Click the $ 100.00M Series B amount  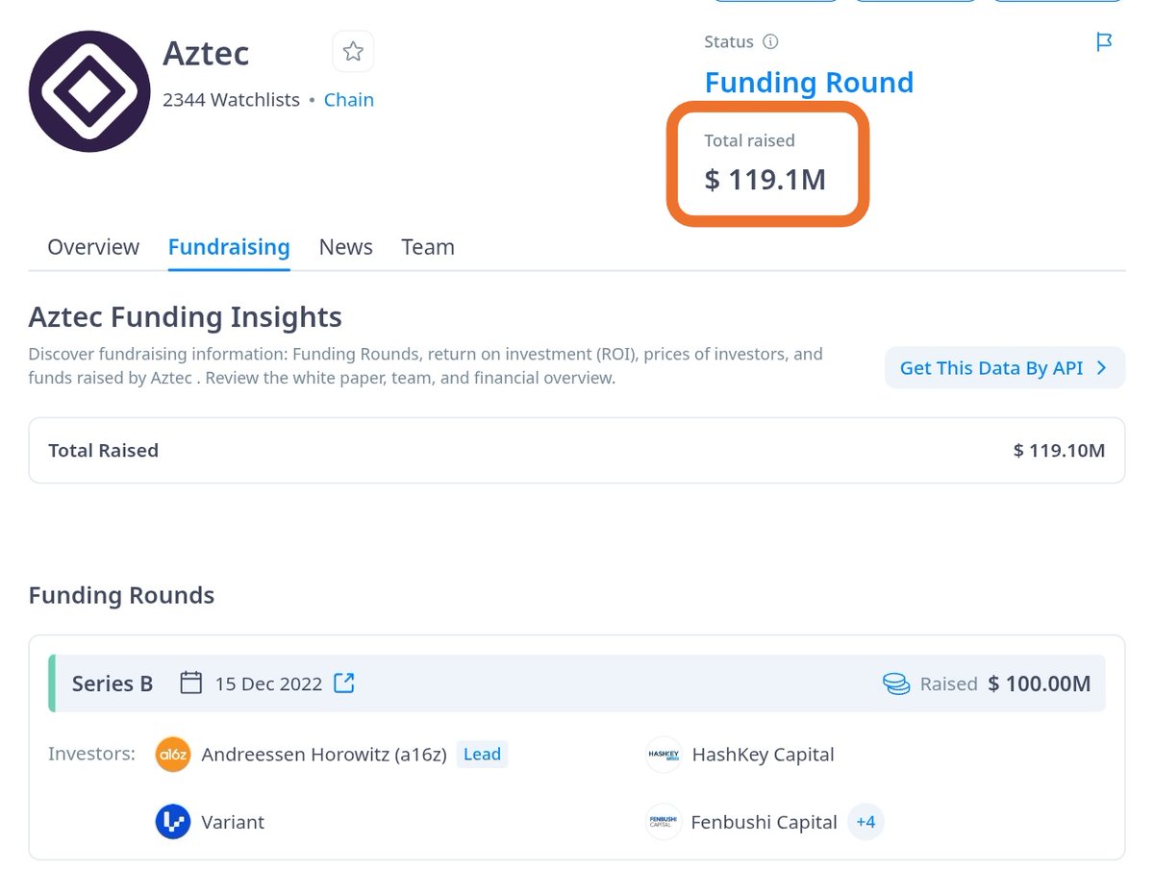pos(1040,683)
